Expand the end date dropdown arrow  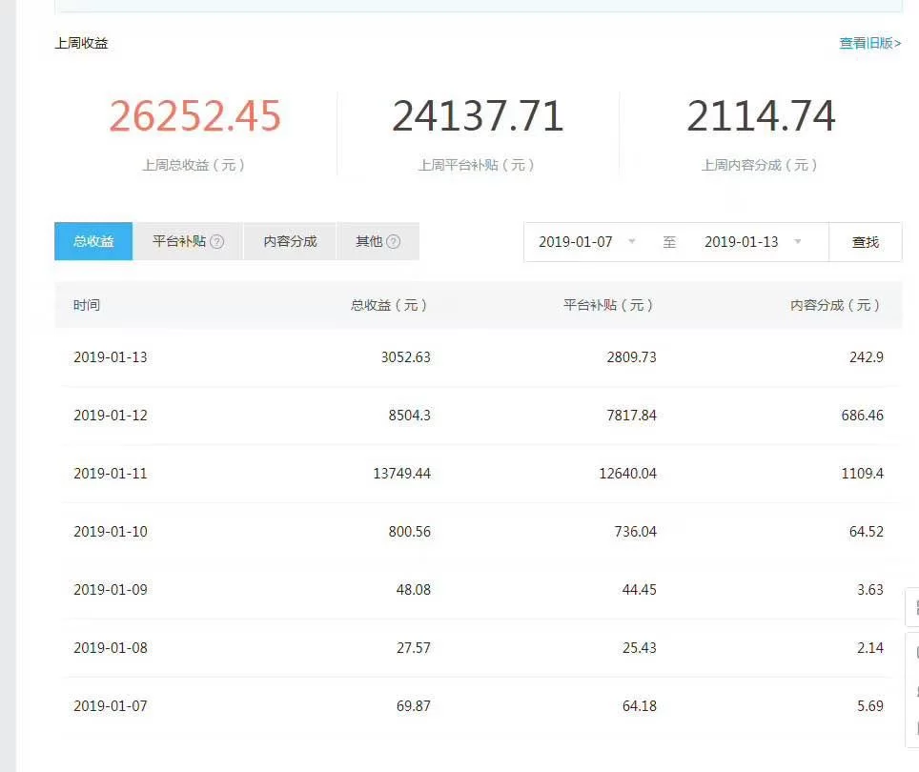(798, 242)
